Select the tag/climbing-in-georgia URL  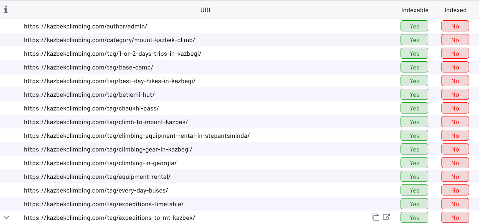click(100, 163)
